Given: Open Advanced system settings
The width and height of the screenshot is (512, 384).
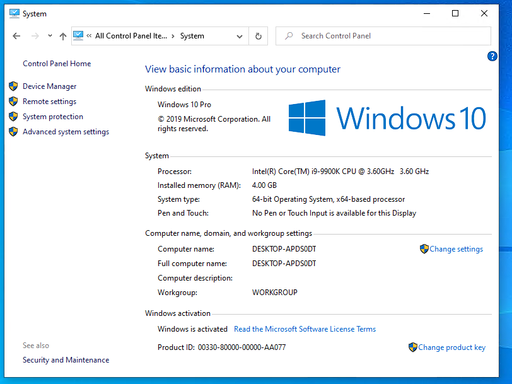Looking at the screenshot, I should click(66, 132).
